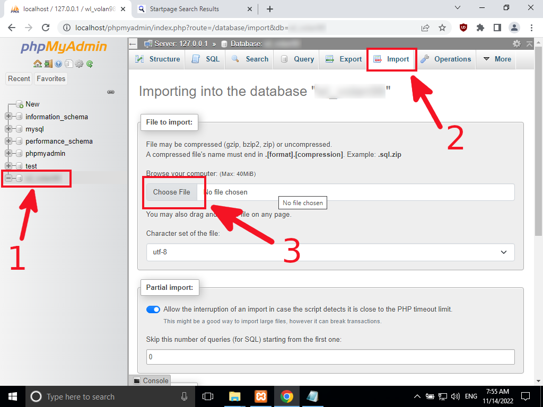Reload the navigation panel with the refresh icon

pyautogui.click(x=90, y=64)
